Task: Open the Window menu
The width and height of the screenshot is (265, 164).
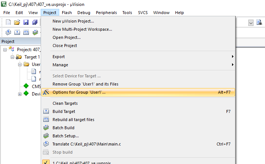Action: [x=161, y=13]
